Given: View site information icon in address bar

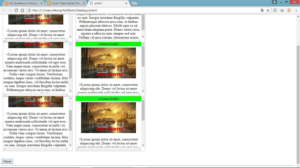Looking at the screenshot, I should [29, 10].
